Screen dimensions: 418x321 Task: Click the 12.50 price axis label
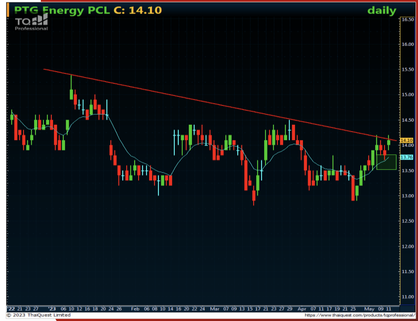(x=408, y=221)
